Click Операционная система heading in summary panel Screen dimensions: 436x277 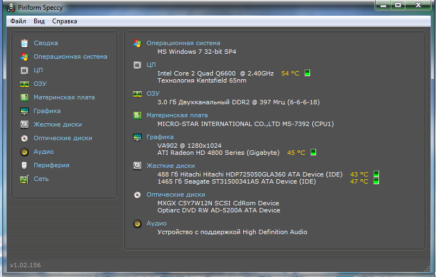pyautogui.click(x=184, y=43)
